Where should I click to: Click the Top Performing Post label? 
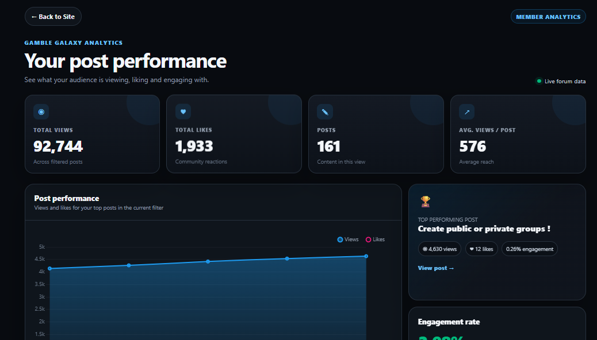447,220
